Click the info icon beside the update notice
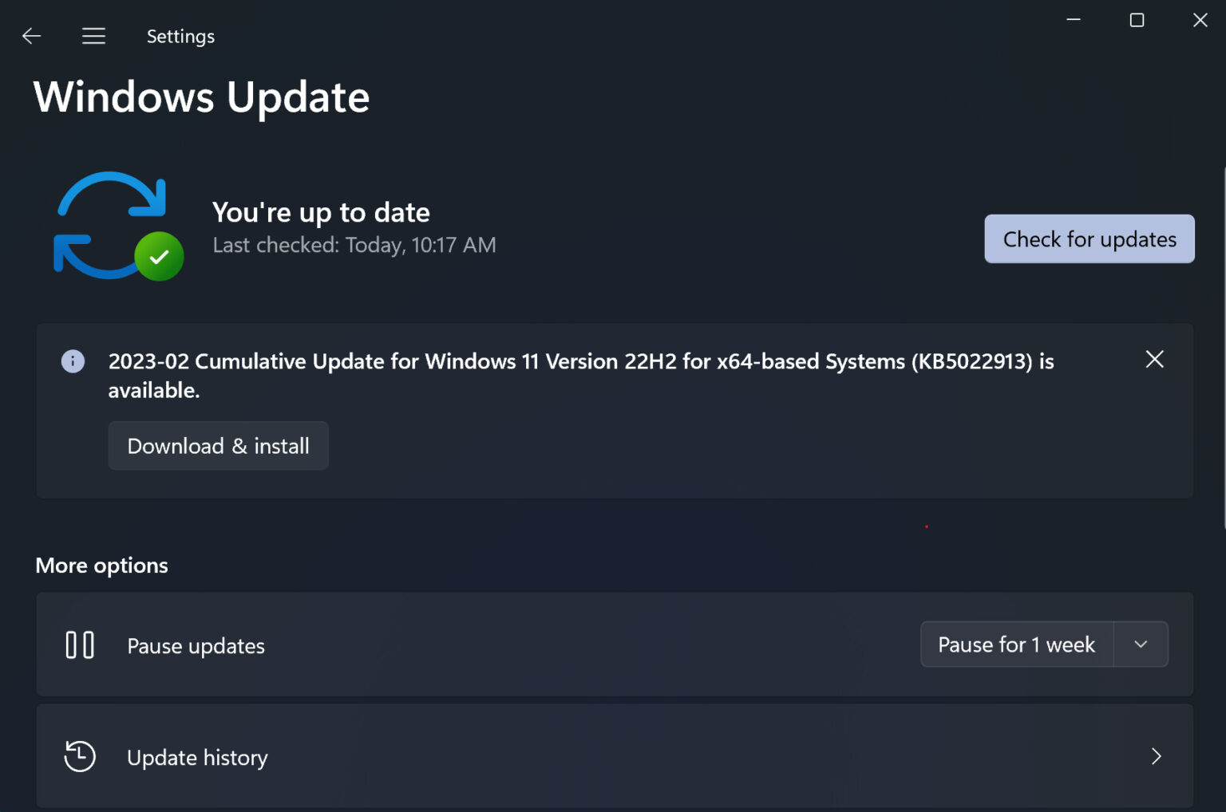This screenshot has width=1226, height=812. pos(73,361)
